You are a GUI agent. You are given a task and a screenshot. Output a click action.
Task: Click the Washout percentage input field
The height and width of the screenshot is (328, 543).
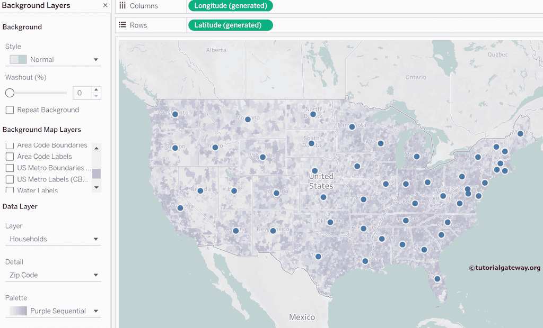(x=82, y=93)
